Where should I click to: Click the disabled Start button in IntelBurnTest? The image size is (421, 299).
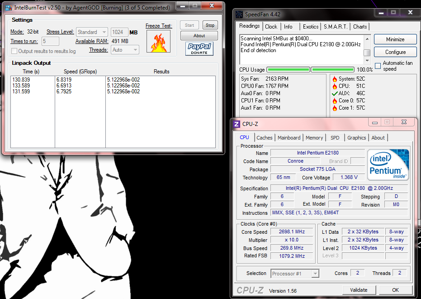(x=189, y=25)
